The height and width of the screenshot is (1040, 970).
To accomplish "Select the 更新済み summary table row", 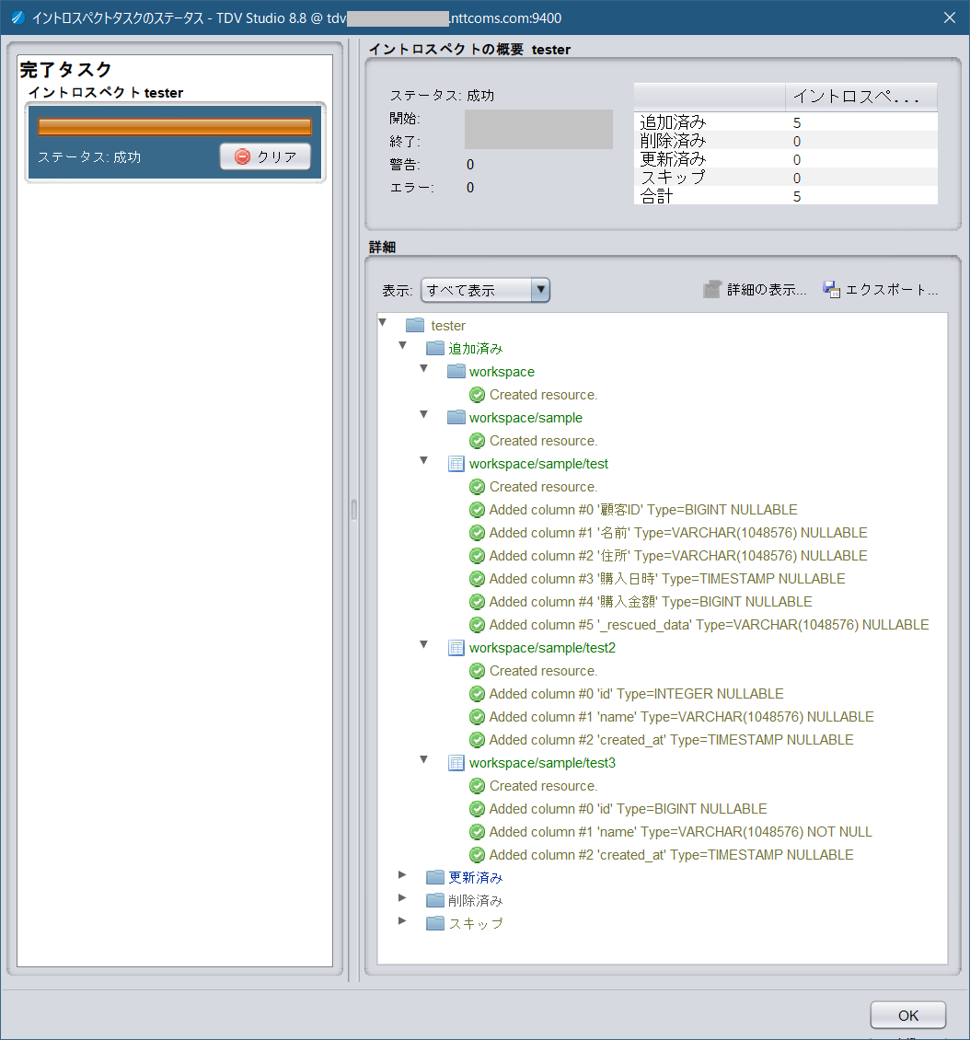I will 786,159.
